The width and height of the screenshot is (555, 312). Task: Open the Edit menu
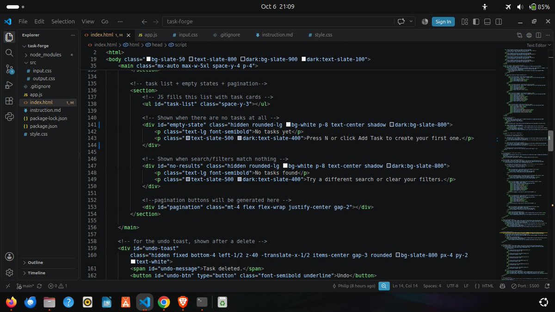(39, 21)
